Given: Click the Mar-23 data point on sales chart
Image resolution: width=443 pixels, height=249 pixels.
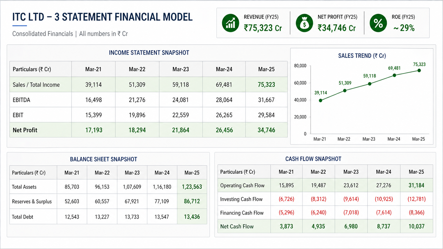Looking at the screenshot, I should click(x=370, y=84).
